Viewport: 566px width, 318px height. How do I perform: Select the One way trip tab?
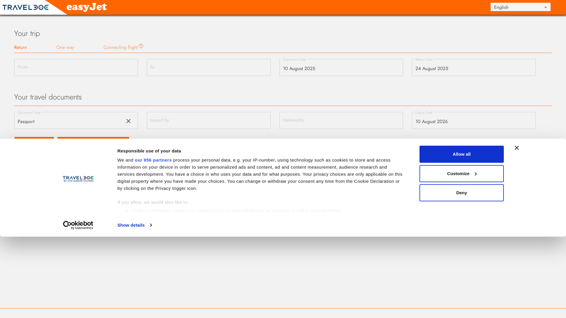tap(65, 47)
